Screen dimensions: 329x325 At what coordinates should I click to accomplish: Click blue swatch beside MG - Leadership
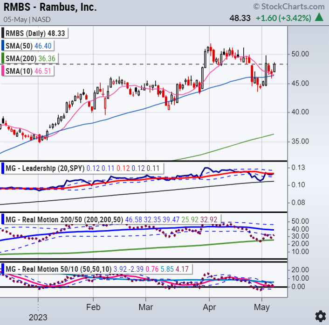(x=3, y=167)
